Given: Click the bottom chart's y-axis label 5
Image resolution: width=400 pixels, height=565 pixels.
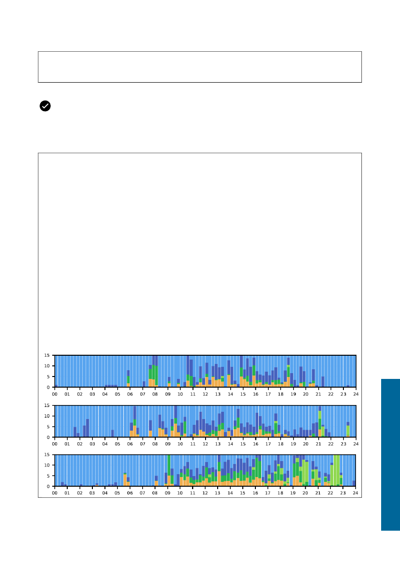Looking at the screenshot, I should point(49,476).
